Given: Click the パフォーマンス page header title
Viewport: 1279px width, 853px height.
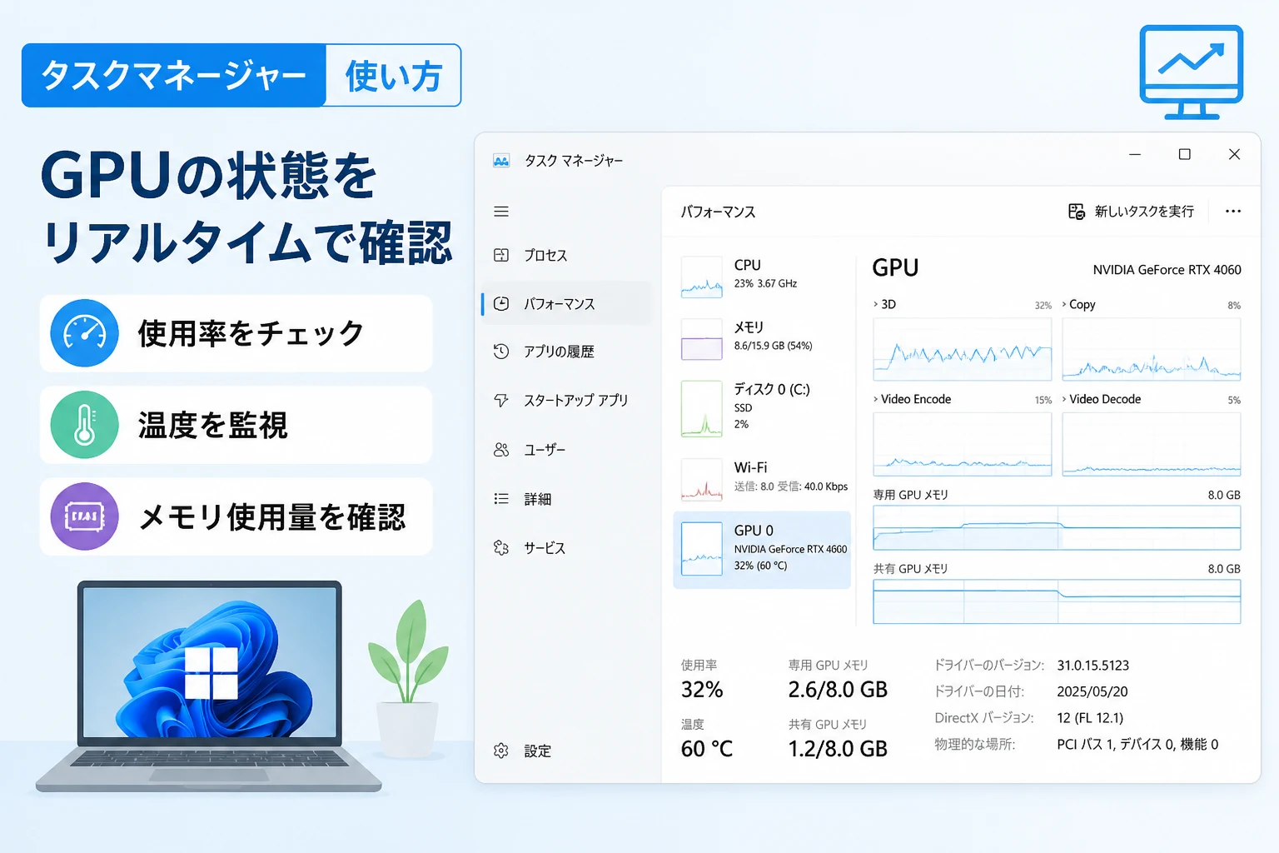Looking at the screenshot, I should tap(718, 212).
